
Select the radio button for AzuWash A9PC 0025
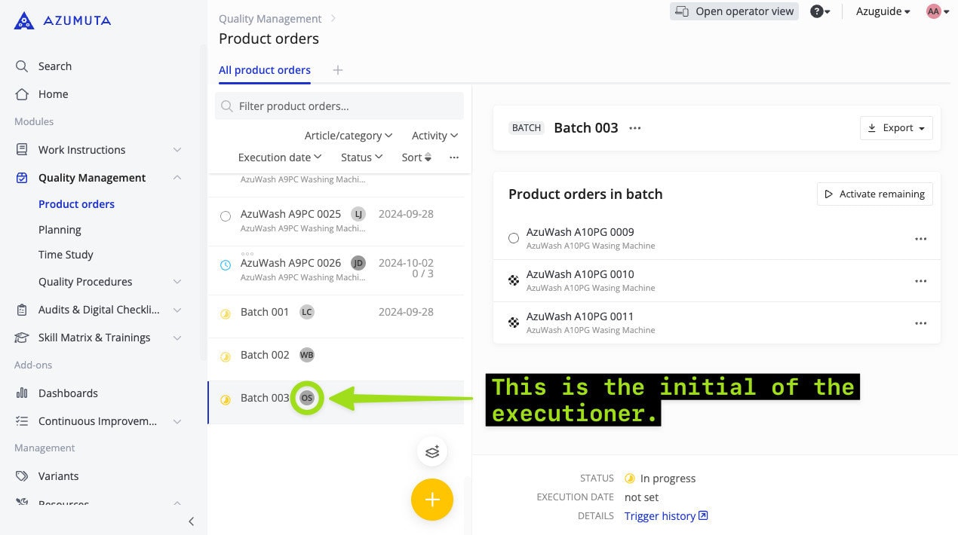click(x=226, y=216)
